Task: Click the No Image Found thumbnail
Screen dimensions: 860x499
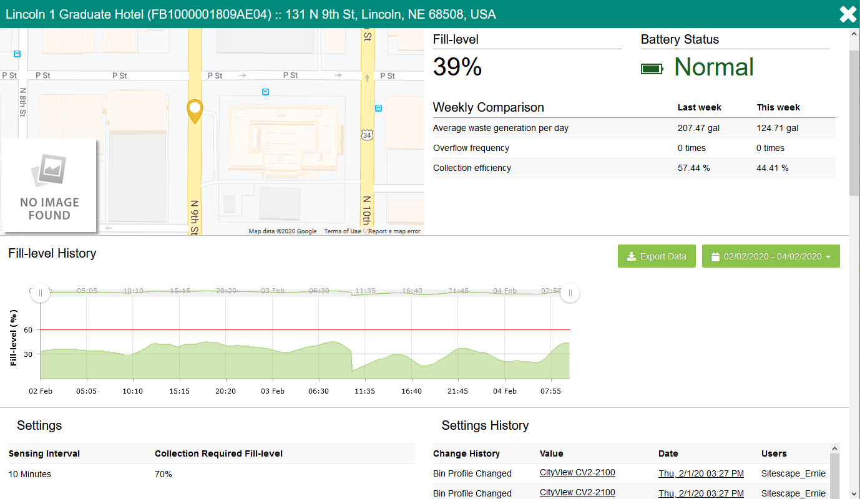Action: click(x=49, y=185)
